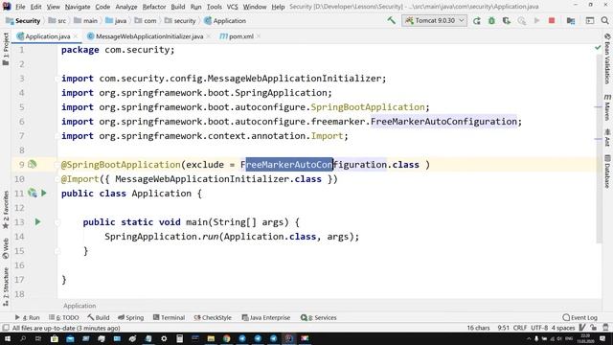Collapse the annotation fold marker on line 9
Screen dimensions: 613x345
pos(57,165)
